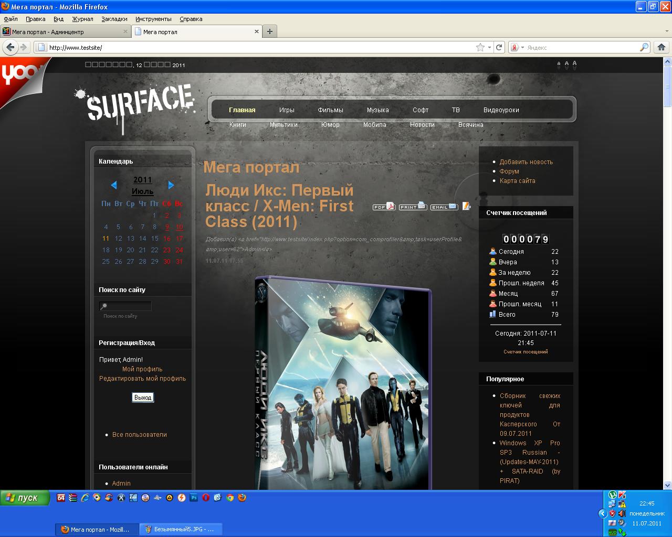This screenshot has width=672, height=537.
Task: Go to previous month in the calendar
Action: point(113,185)
